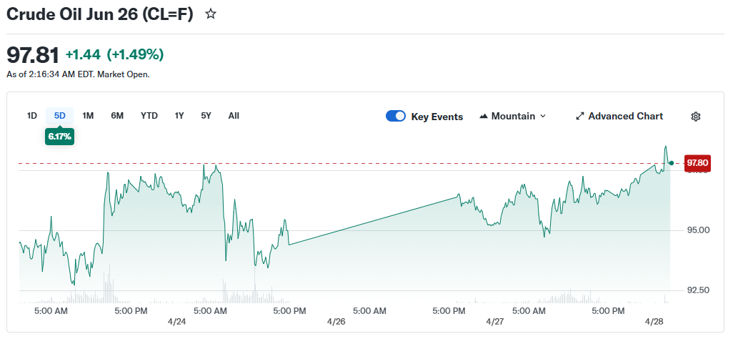Choose the 1Y time range

(x=179, y=116)
